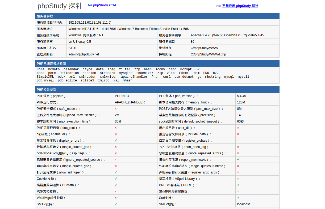Click the Apache/2.4.23 engine string
The image size is (325, 209).
coord(227,35)
